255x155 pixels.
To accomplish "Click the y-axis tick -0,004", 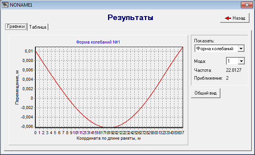I will (27, 117).
